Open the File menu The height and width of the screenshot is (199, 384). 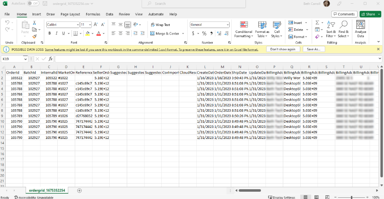click(x=7, y=14)
